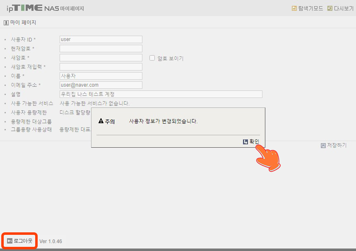Click the 마이 페이지 user icon

(x=6, y=23)
